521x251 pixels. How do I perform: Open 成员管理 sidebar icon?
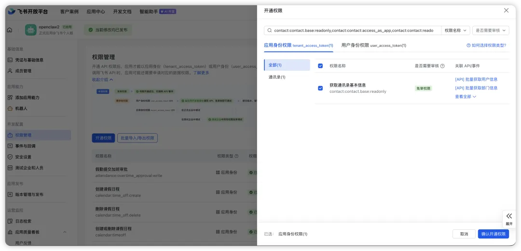point(10,71)
